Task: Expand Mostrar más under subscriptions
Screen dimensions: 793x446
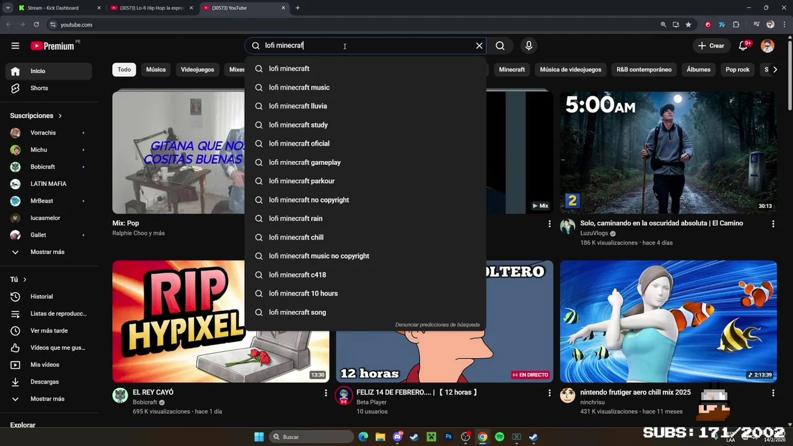Action: (48, 252)
